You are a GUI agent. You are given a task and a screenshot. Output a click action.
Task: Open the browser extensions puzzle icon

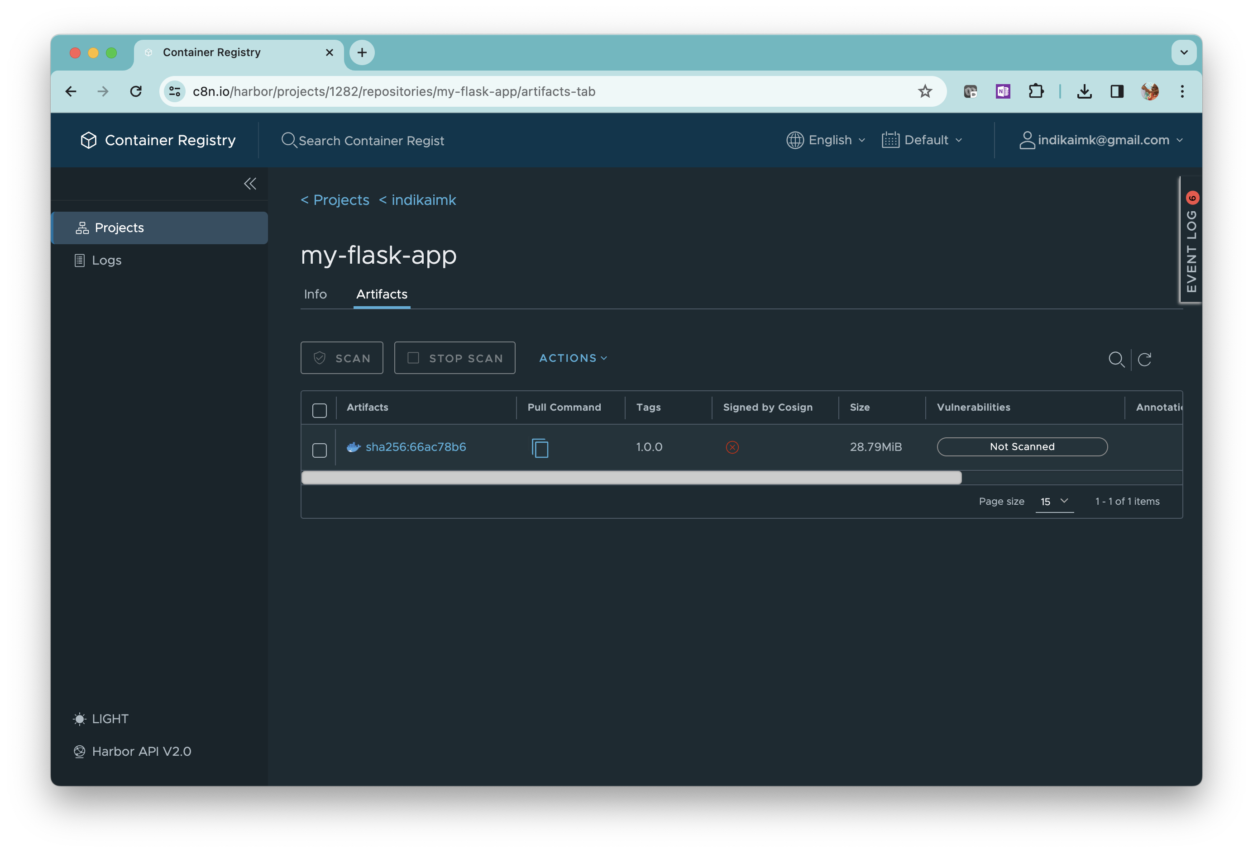1036,92
